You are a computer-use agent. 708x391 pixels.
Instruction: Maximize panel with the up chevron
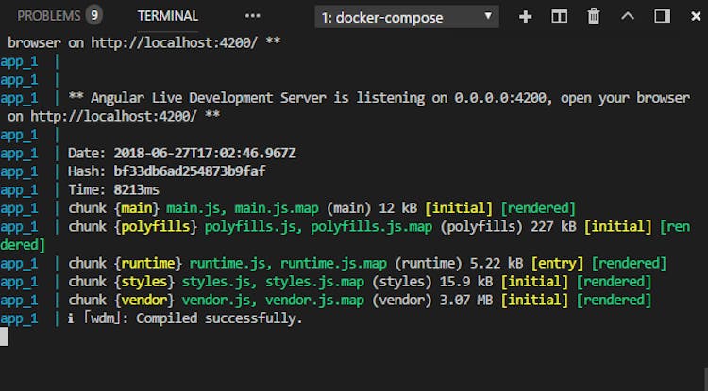point(628,16)
